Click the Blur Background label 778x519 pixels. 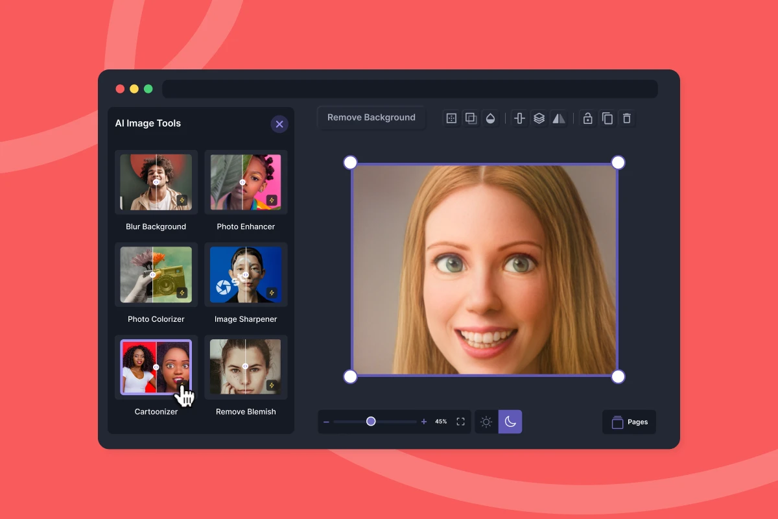coord(156,226)
